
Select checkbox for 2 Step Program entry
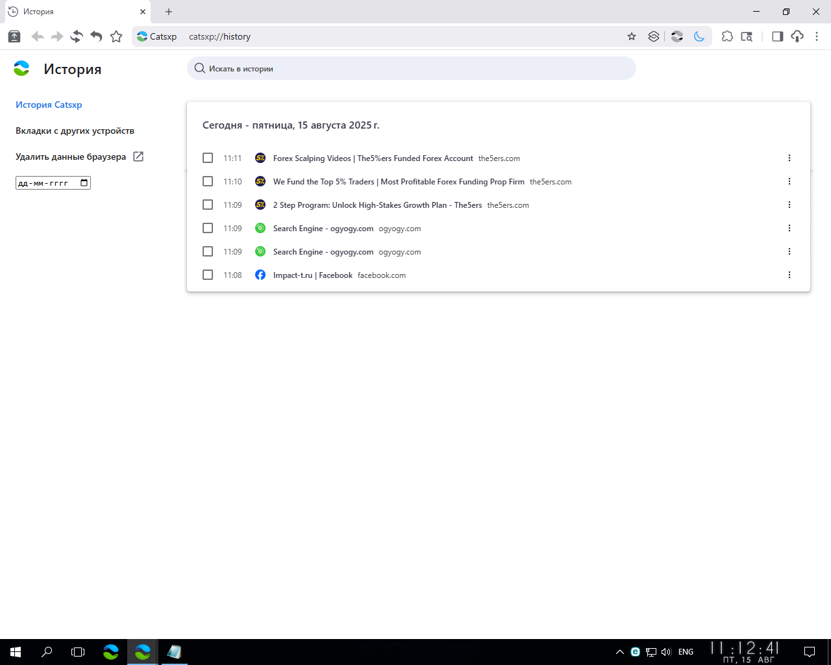208,205
